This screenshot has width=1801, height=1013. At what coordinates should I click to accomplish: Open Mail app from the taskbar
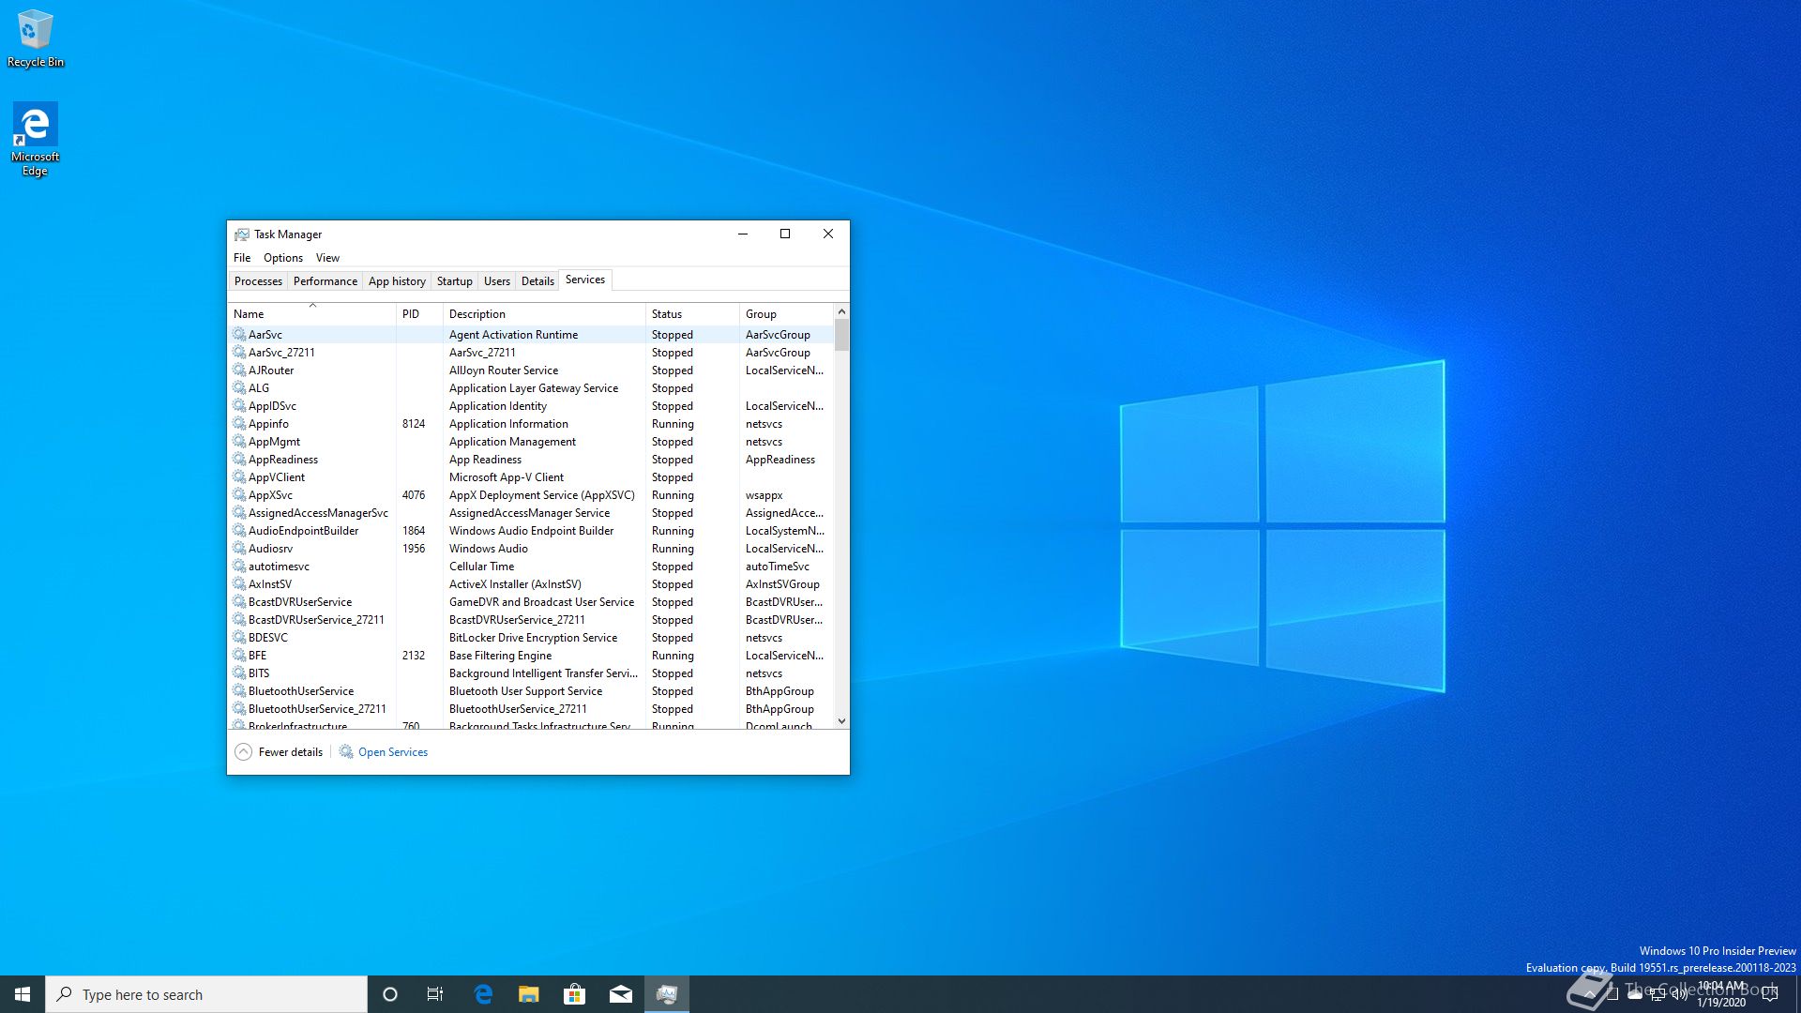pos(621,994)
